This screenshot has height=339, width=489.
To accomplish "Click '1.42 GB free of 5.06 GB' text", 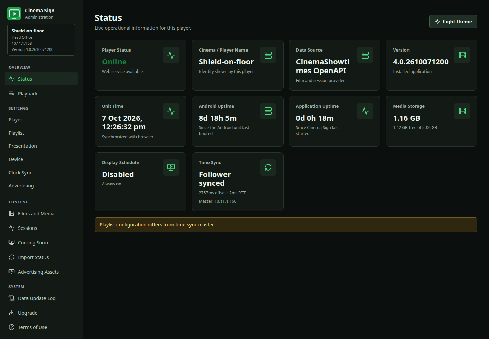I will (415, 128).
